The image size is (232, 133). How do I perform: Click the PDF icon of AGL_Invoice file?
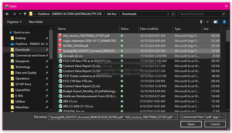click(x=60, y=35)
